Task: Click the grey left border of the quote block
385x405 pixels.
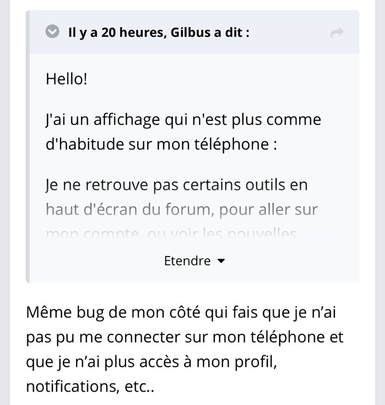Action: tap(28, 162)
